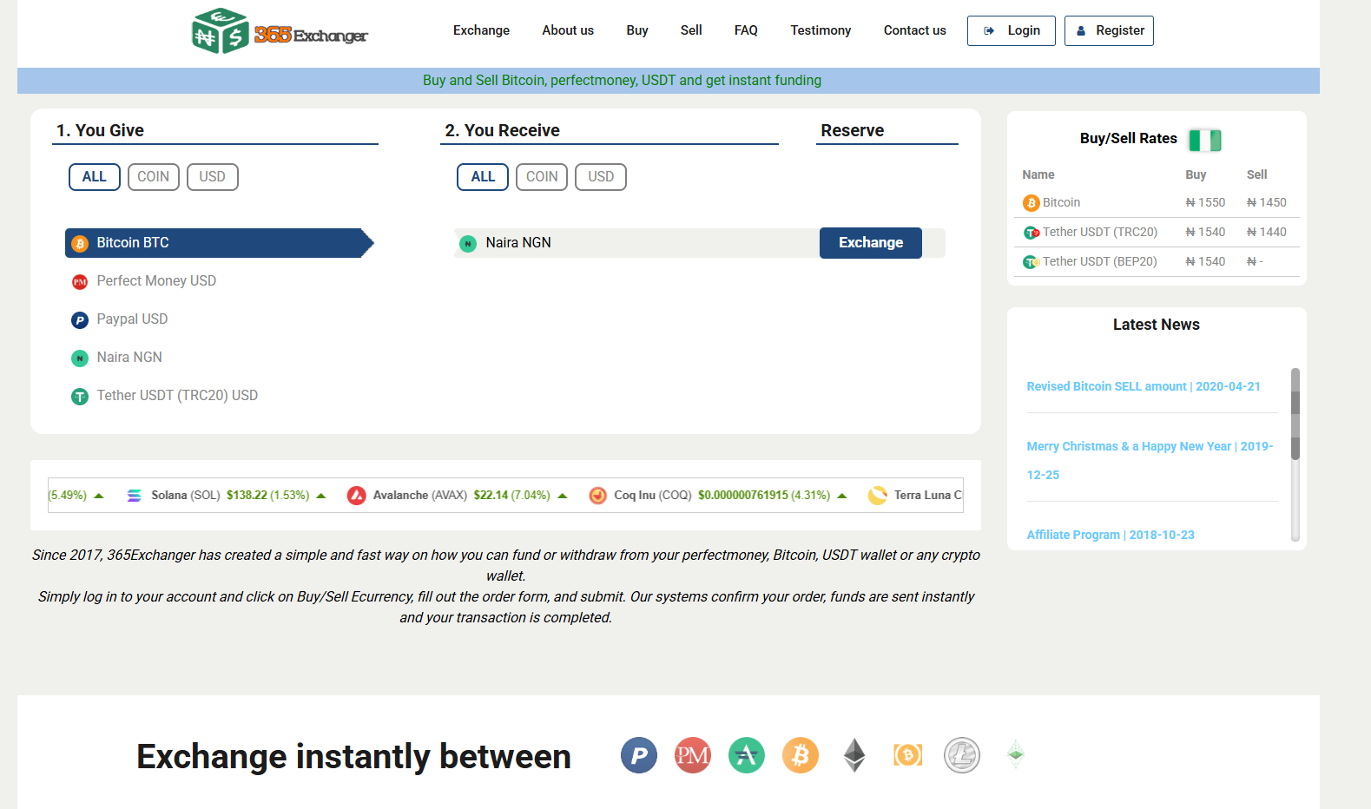Click the 365 Exchanger logo
This screenshot has height=809, width=1371.
(280, 31)
